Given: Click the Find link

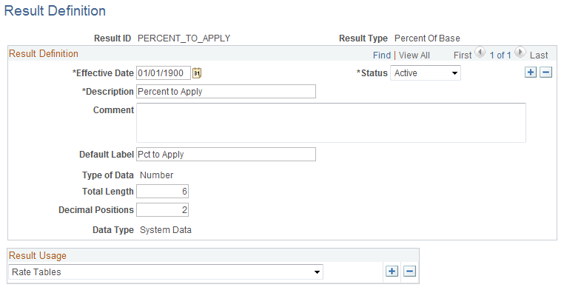Looking at the screenshot, I should click(382, 55).
